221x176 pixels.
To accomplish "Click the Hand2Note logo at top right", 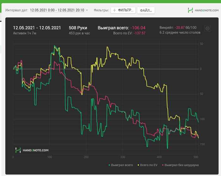I will click(203, 10).
